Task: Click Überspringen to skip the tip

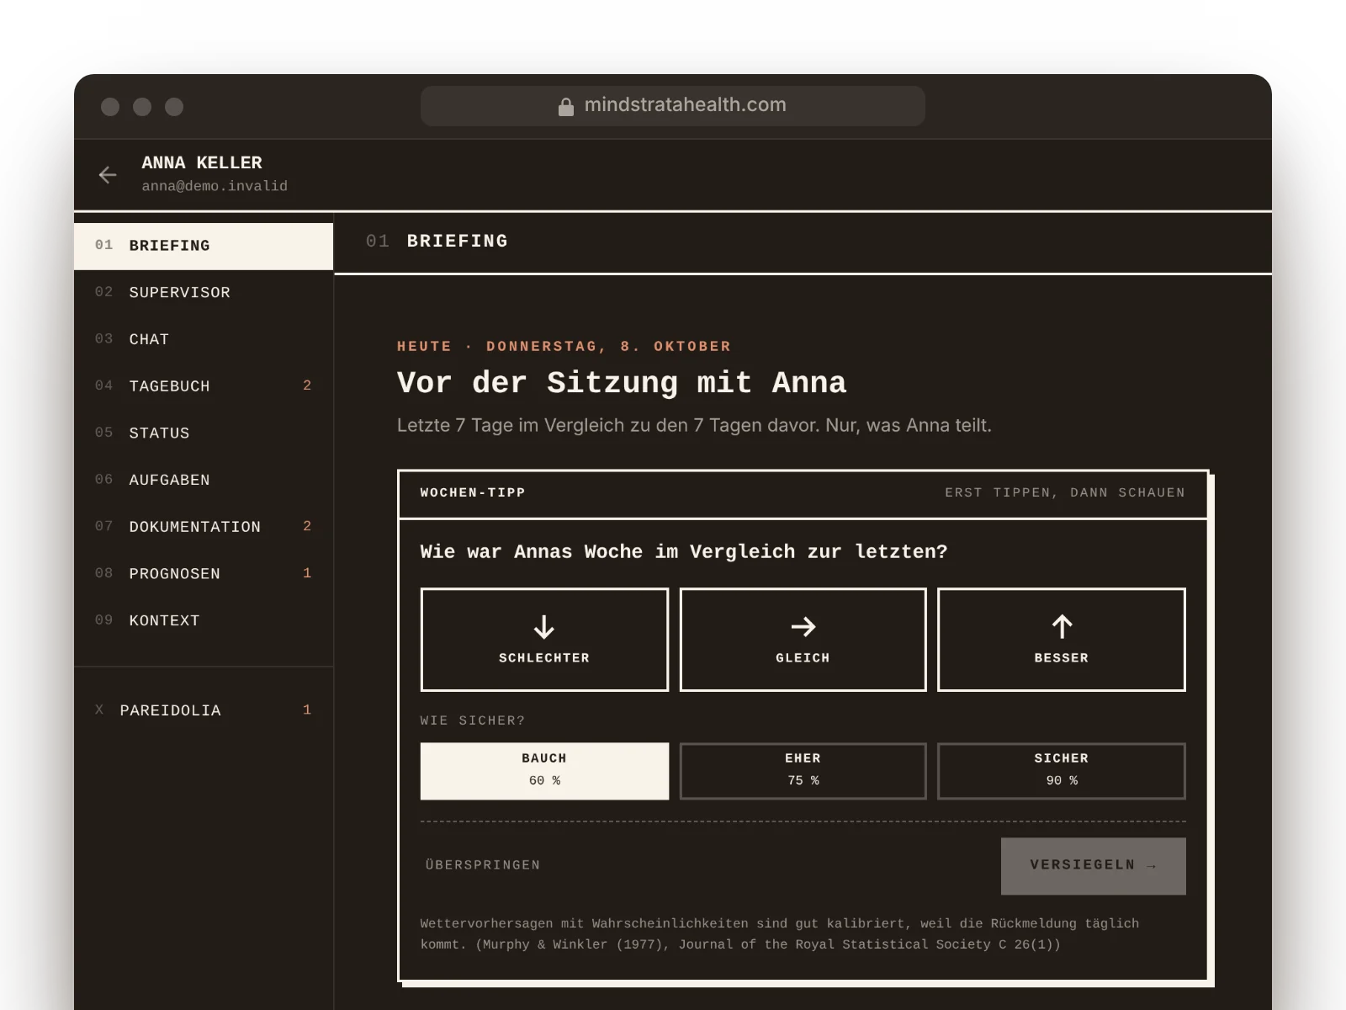Action: (x=483, y=865)
